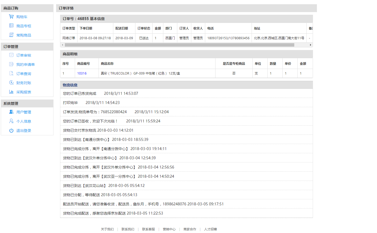Click the 是否是专柜商品 column header

click(x=234, y=64)
